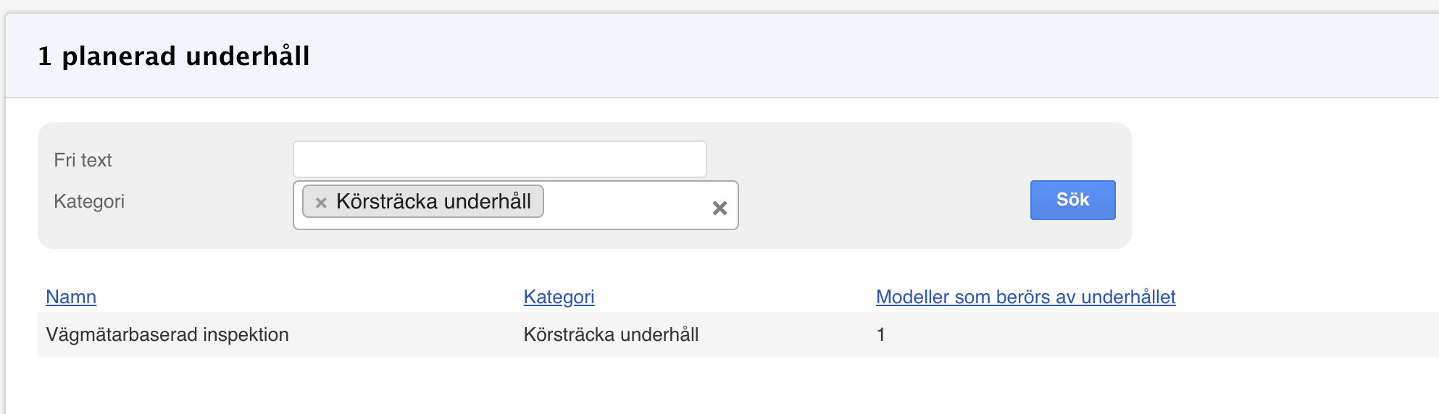The height and width of the screenshot is (414, 1439).
Task: Sort the table by Kategori column header
Action: pos(559,297)
